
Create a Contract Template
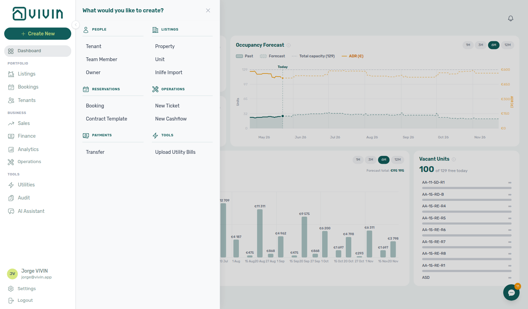[107, 119]
